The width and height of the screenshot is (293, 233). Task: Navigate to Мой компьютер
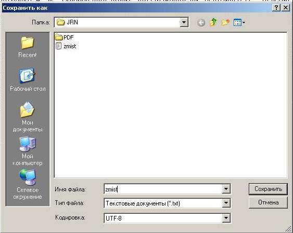pyautogui.click(x=28, y=151)
